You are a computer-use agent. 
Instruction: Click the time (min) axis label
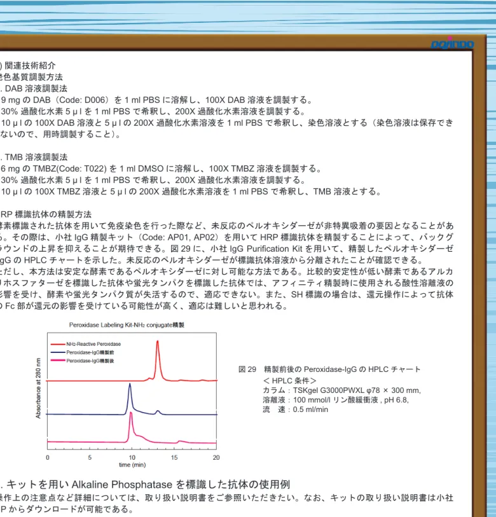point(132,465)
